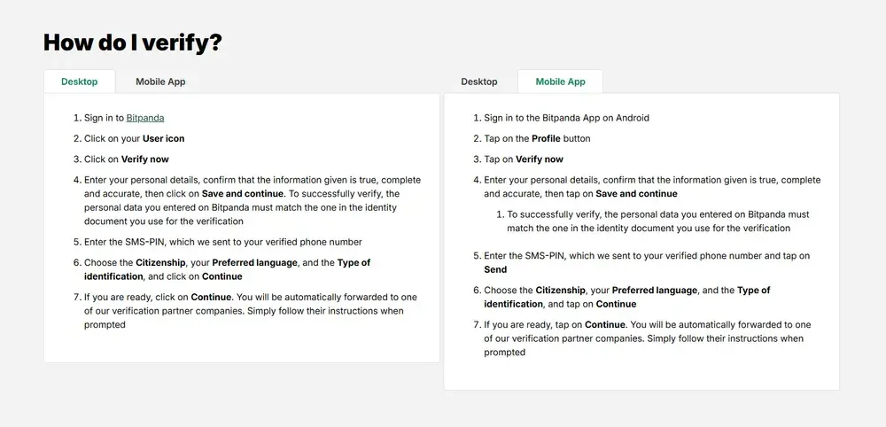886x427 pixels.
Task: Click 'Citizenship' in mobile step 6
Action: [563, 291]
